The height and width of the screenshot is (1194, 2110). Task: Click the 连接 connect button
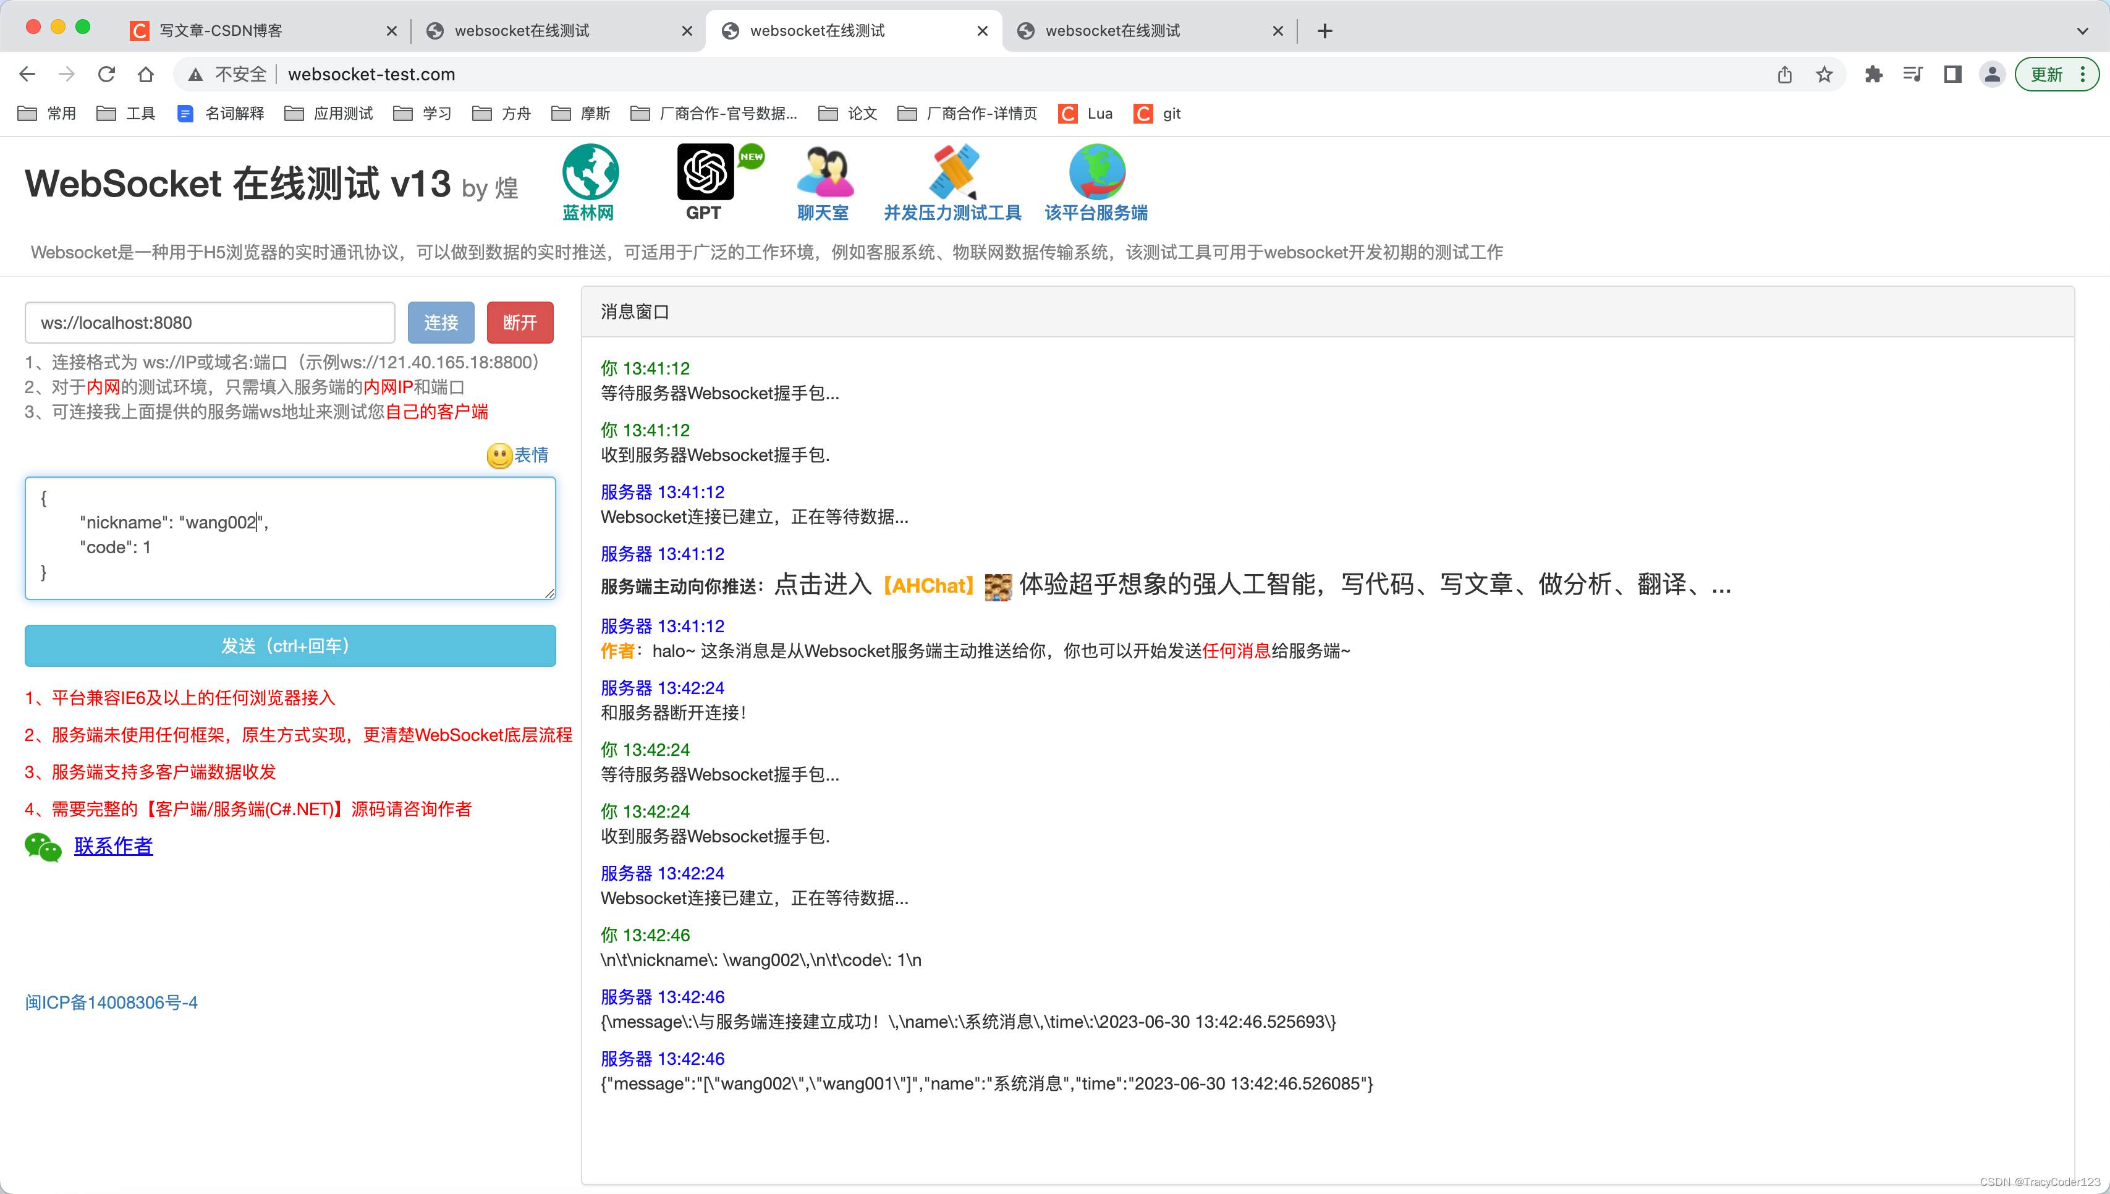pos(441,322)
